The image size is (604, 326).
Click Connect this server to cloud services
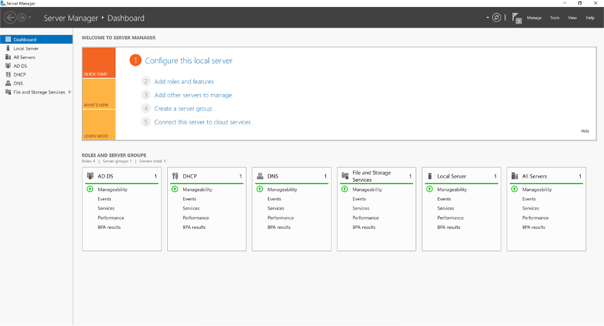coord(202,122)
